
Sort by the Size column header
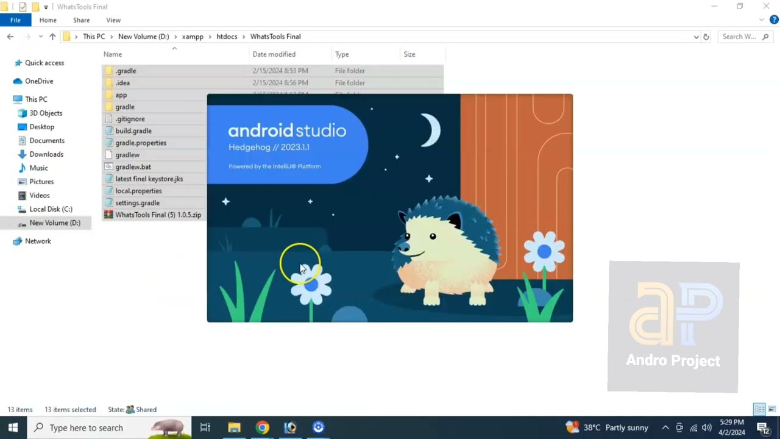(422, 54)
